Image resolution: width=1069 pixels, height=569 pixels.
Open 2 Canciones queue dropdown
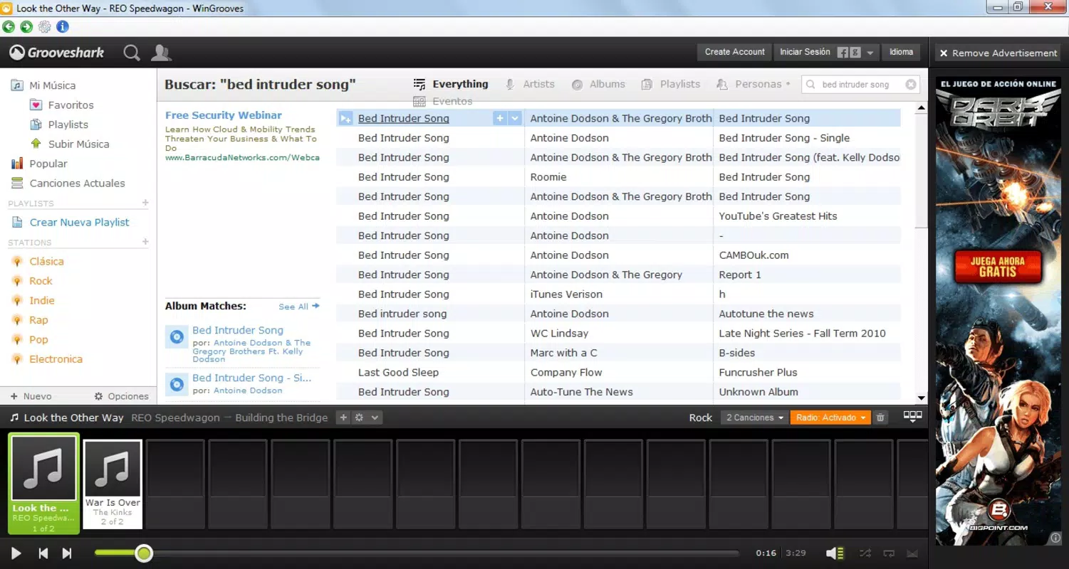pos(754,418)
